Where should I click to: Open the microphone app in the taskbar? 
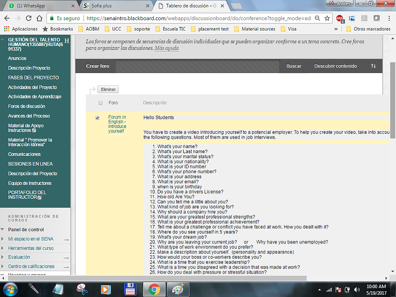pyautogui.click(x=34, y=290)
